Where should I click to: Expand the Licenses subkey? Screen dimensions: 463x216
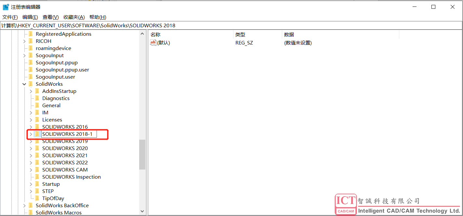point(31,120)
